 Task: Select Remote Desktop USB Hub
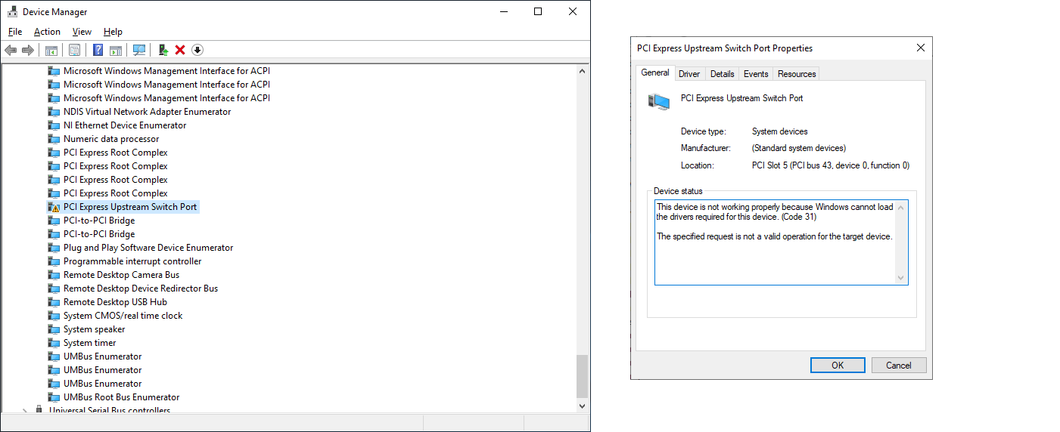(115, 302)
